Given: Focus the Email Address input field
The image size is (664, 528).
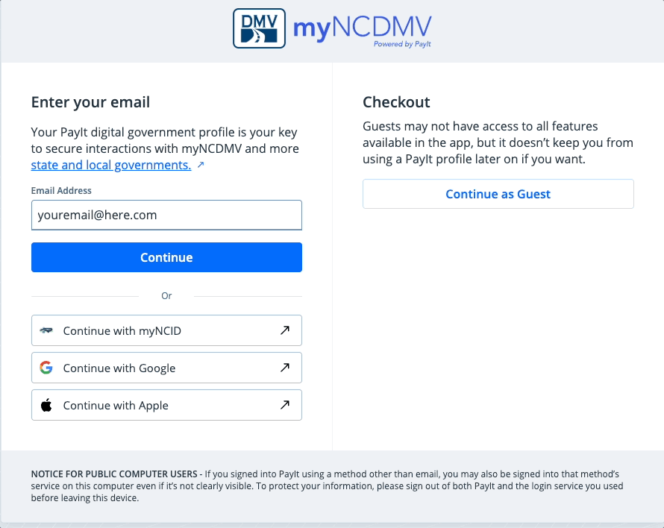Looking at the screenshot, I should click(166, 215).
